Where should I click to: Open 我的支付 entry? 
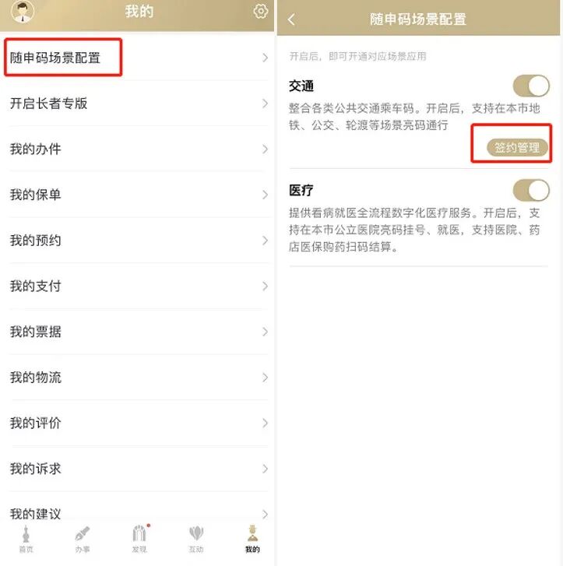(137, 287)
